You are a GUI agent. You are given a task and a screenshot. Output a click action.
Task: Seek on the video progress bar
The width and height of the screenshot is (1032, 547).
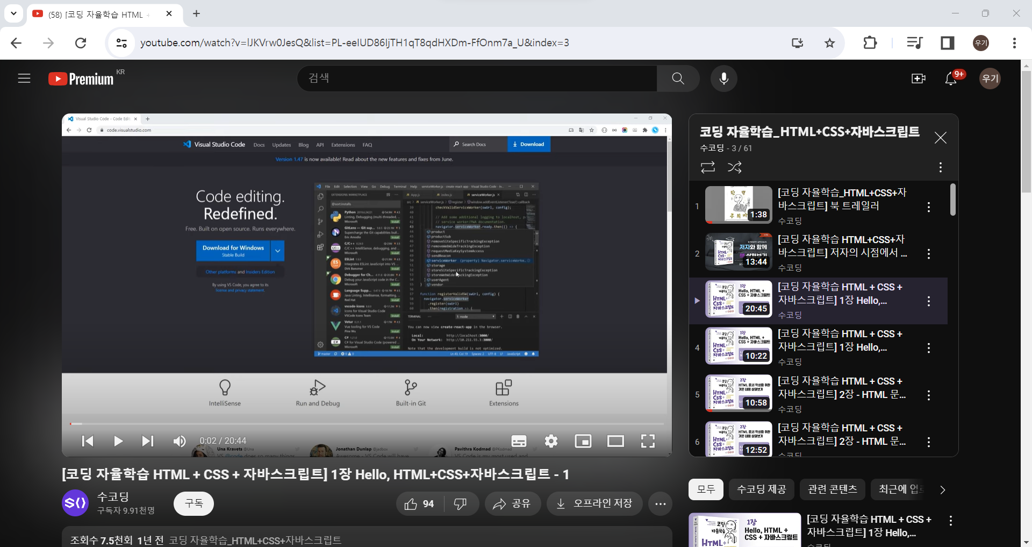pos(367,424)
